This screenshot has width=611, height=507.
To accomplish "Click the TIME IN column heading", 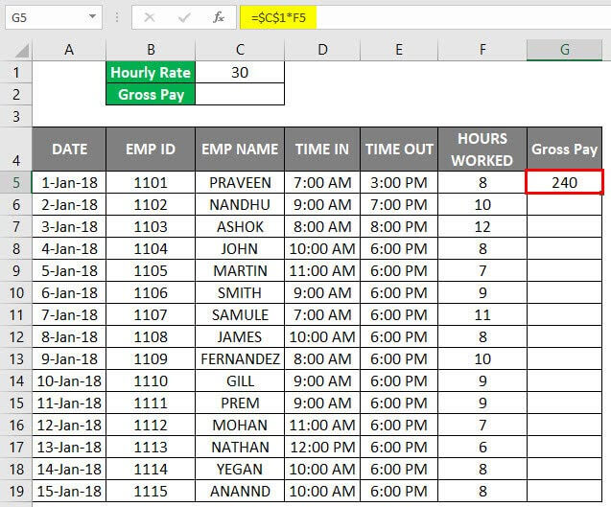I will 322,150.
